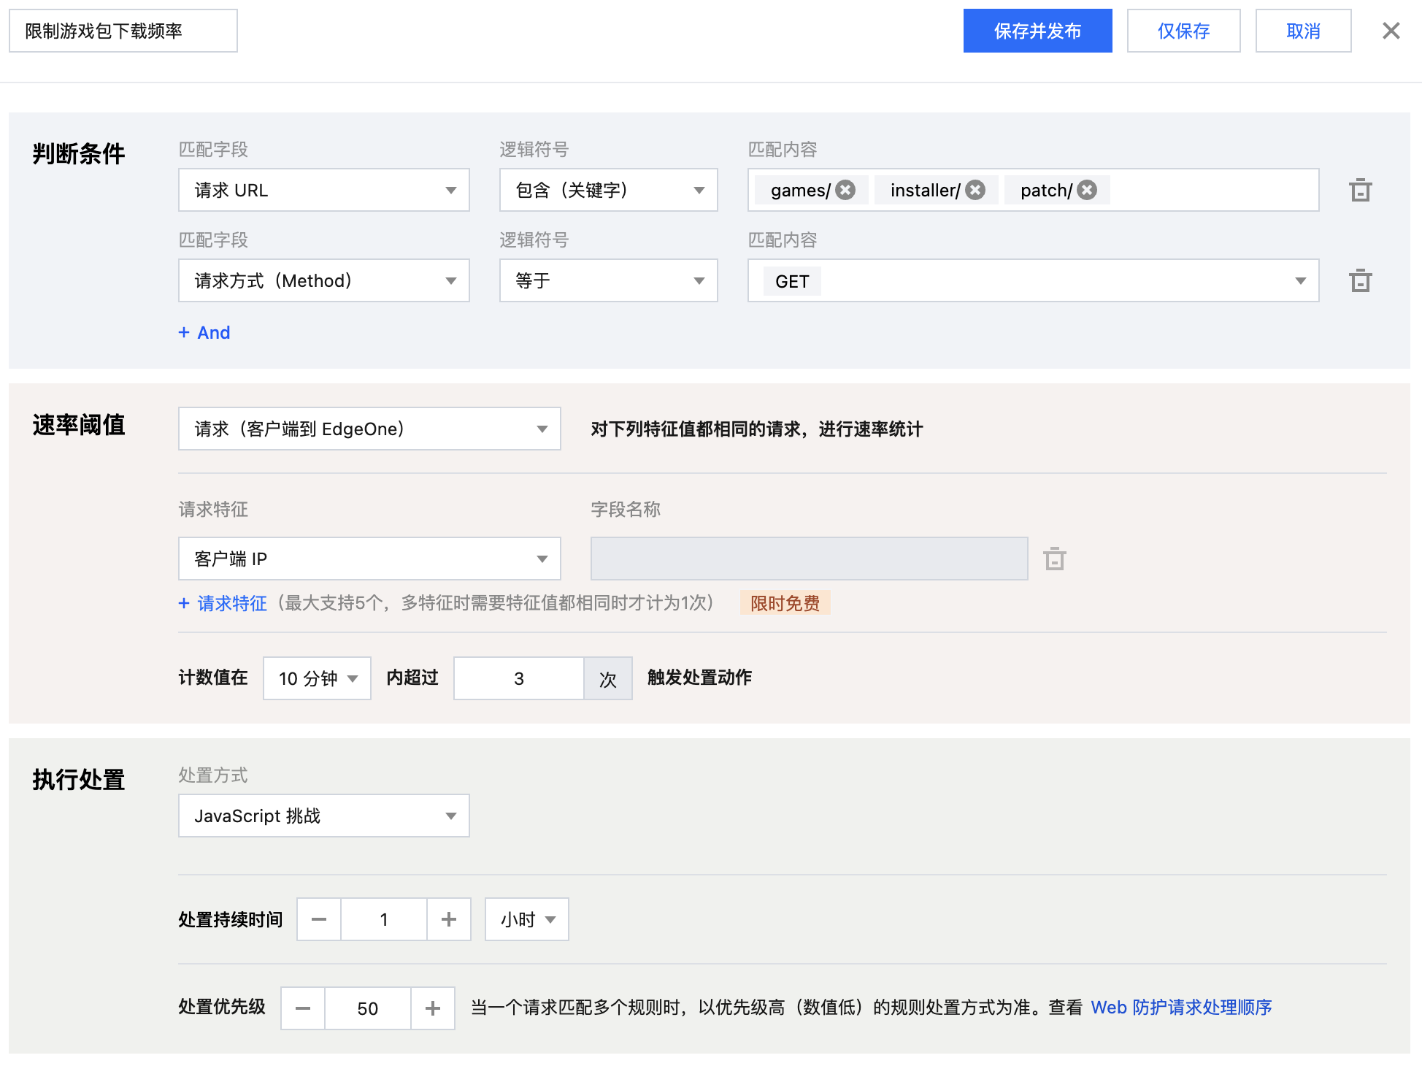Screen dimensions: 1422x1066
Task: Decrease 处置持续时间 with minus button
Action: pos(319,919)
